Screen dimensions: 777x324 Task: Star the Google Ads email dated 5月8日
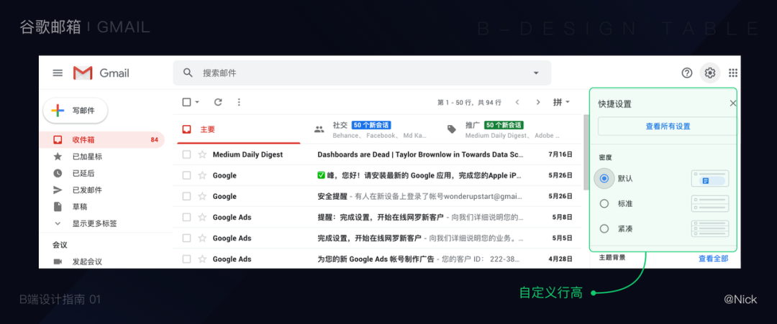pos(201,217)
